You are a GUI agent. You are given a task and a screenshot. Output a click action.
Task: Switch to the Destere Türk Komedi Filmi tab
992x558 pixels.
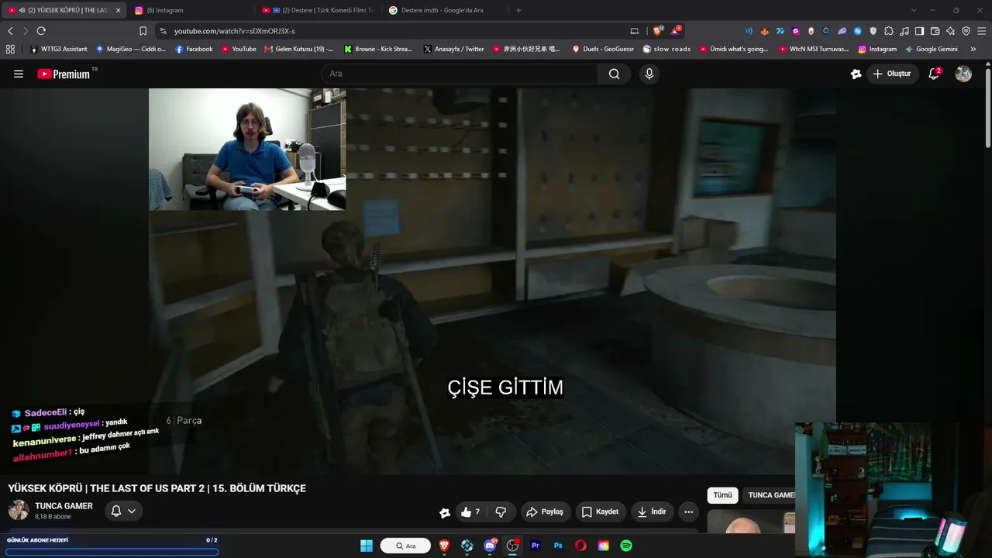click(x=318, y=10)
